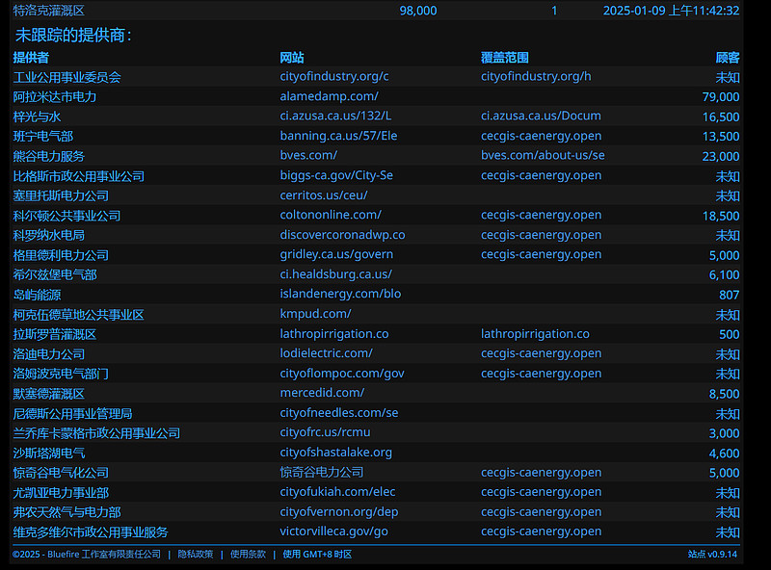
Task: Sort by the 覆盖范围 column header
Action: pos(505,58)
